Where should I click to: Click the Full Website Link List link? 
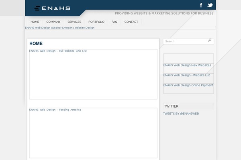tap(58, 51)
